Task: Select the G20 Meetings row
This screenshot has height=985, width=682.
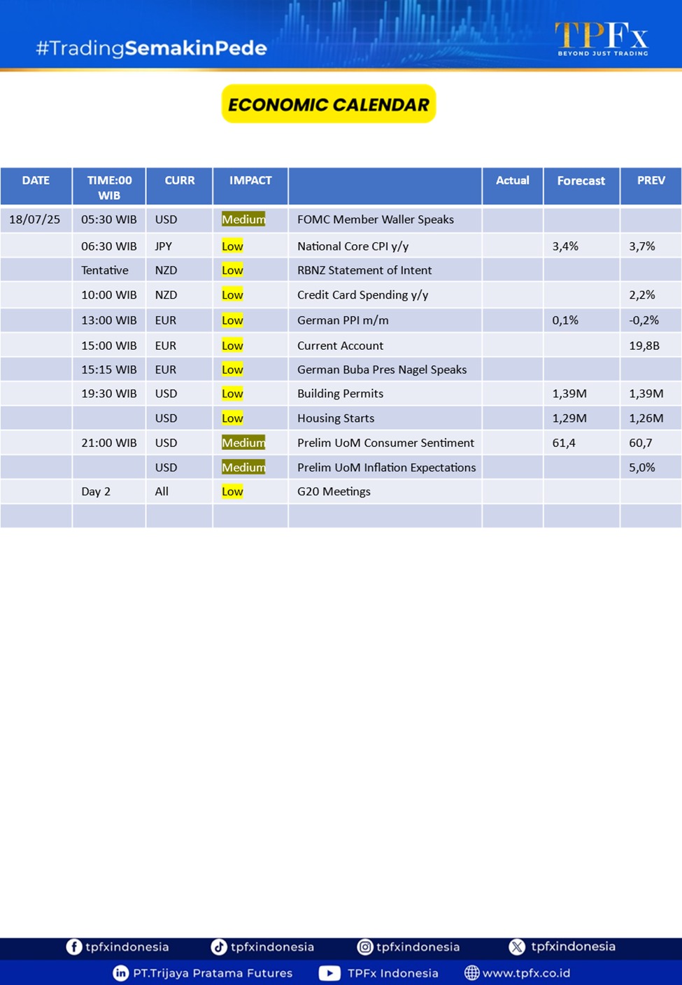Action: tap(334, 492)
